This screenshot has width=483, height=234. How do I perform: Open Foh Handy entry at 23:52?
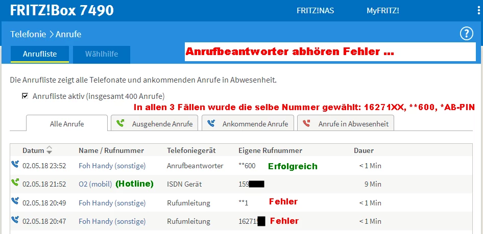tap(112, 166)
